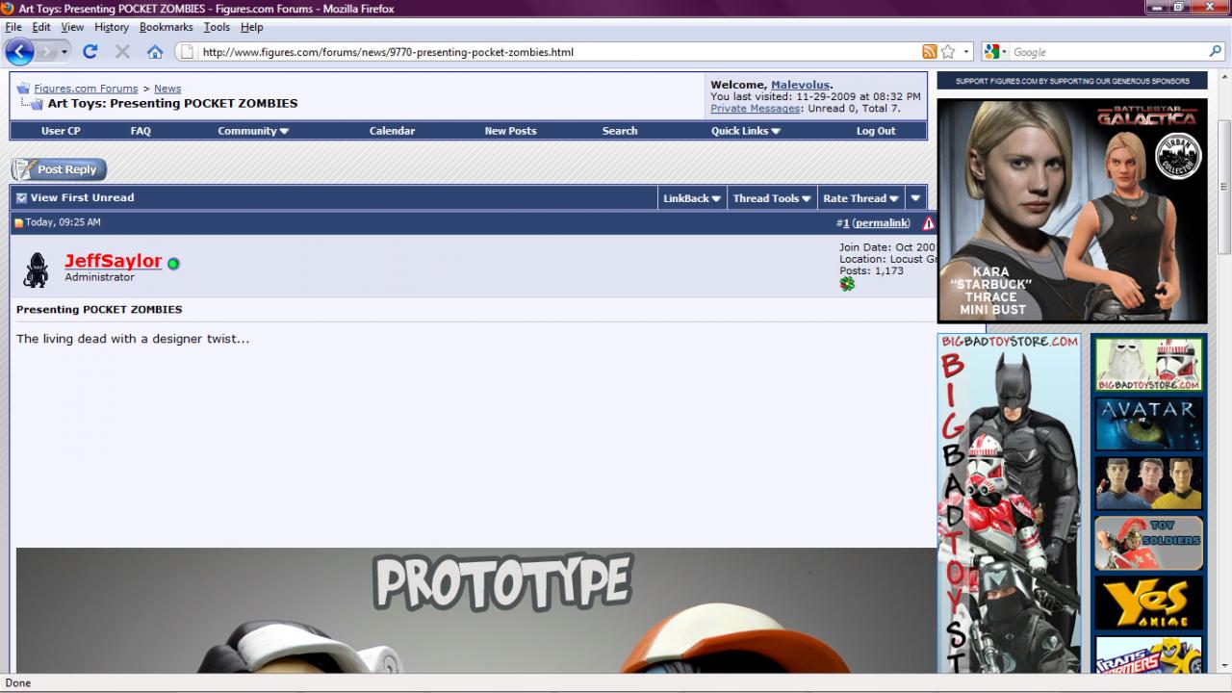The width and height of the screenshot is (1232, 693).
Task: Open the Bookmarks menu
Action: point(166,27)
